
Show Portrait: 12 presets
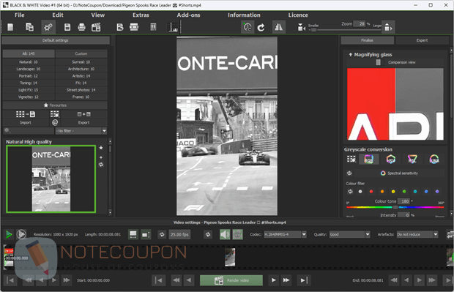(29, 76)
